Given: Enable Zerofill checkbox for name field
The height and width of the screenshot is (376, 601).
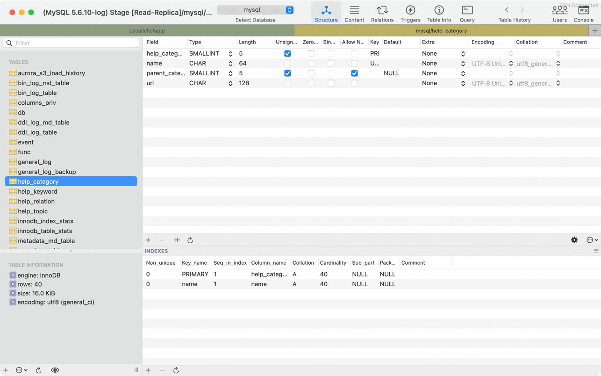Looking at the screenshot, I should tap(311, 64).
